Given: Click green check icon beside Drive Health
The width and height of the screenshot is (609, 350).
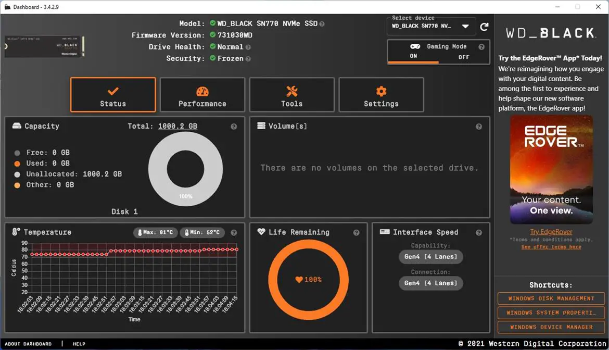Looking at the screenshot, I should tap(212, 47).
